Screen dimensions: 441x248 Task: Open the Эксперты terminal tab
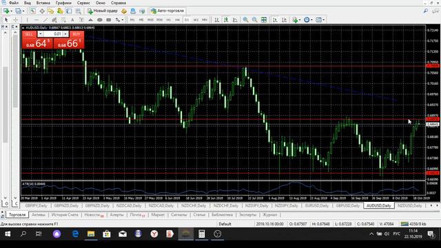[x=247, y=214]
